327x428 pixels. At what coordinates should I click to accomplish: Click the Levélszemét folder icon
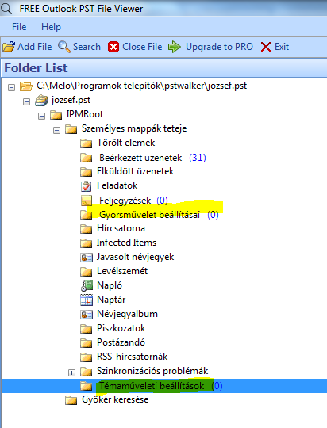(x=87, y=272)
